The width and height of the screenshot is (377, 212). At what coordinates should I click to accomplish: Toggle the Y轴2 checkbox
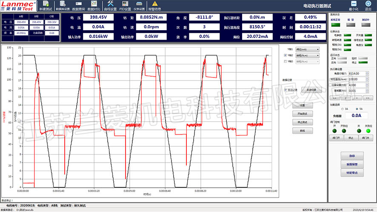[x=286, y=55]
